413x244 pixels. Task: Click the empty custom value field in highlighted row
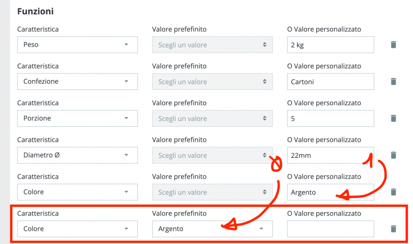tap(330, 229)
